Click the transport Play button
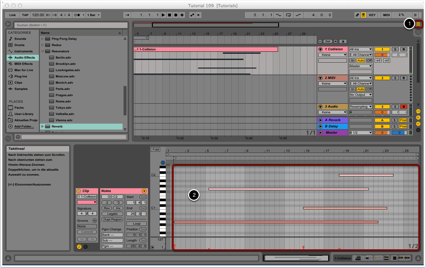 [163, 15]
